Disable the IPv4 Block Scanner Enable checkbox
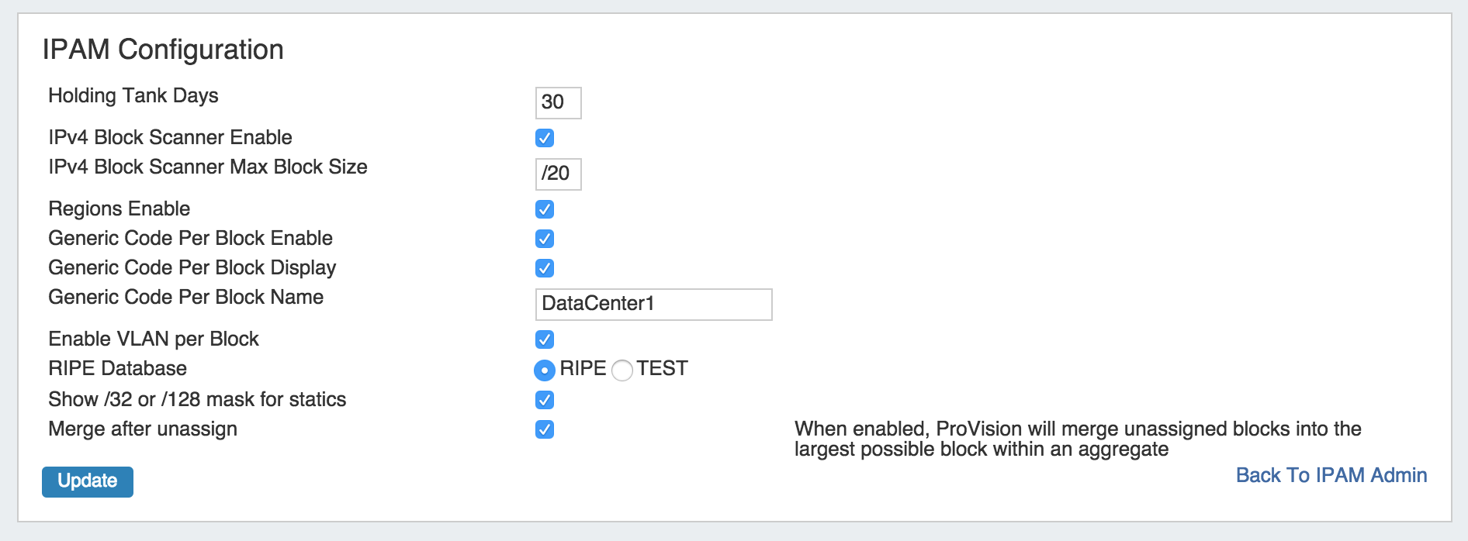This screenshot has height=541, width=1468. (x=545, y=138)
